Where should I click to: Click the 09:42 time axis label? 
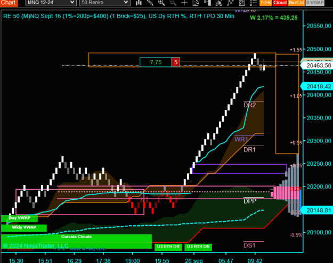coord(255,260)
